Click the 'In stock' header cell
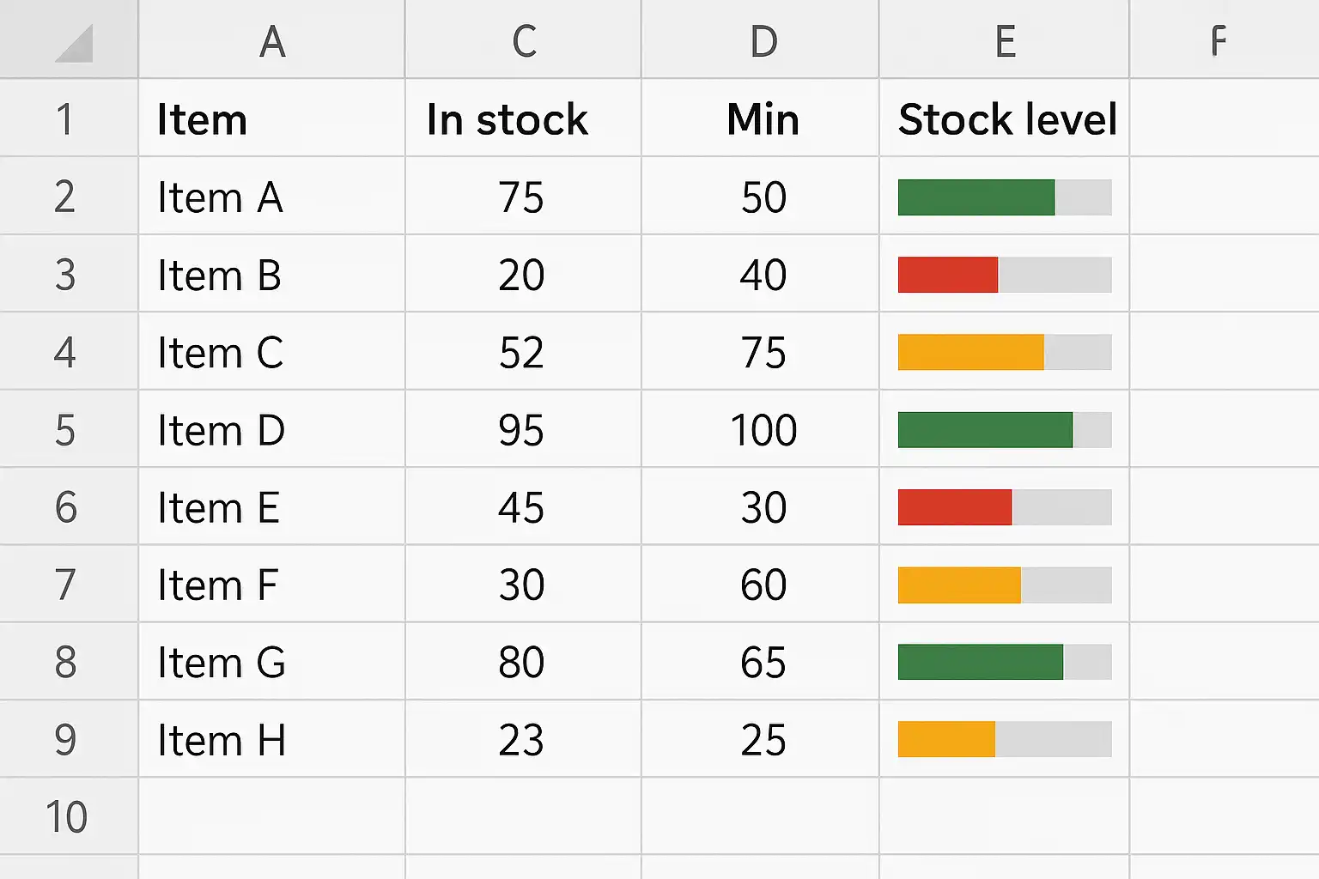1319x879 pixels. [507, 119]
